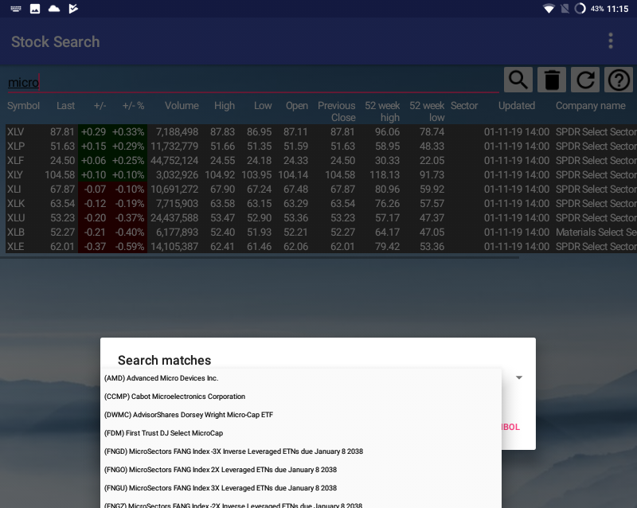
Task: Choose CCMP Cabot Microelectronics Corporation
Action: click(301, 397)
